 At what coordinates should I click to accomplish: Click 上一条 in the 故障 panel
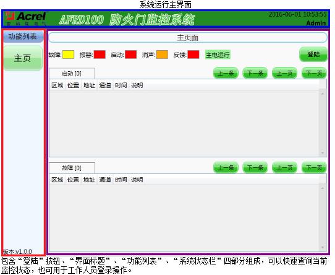click(x=226, y=168)
